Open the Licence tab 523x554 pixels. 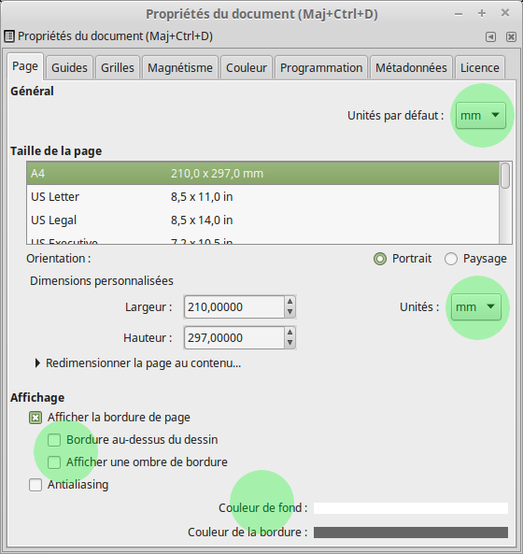480,67
